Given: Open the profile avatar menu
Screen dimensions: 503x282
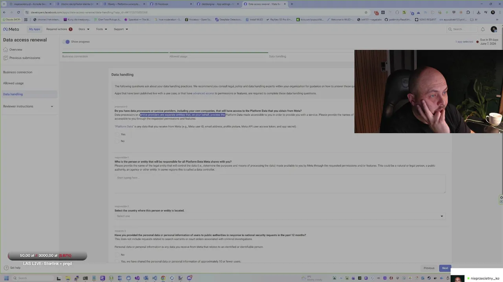Looking at the screenshot, I should click(x=494, y=29).
